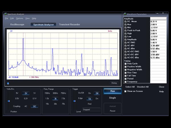Click the blue marker knob below the graph
171x128 pixels.
tap(8, 83)
